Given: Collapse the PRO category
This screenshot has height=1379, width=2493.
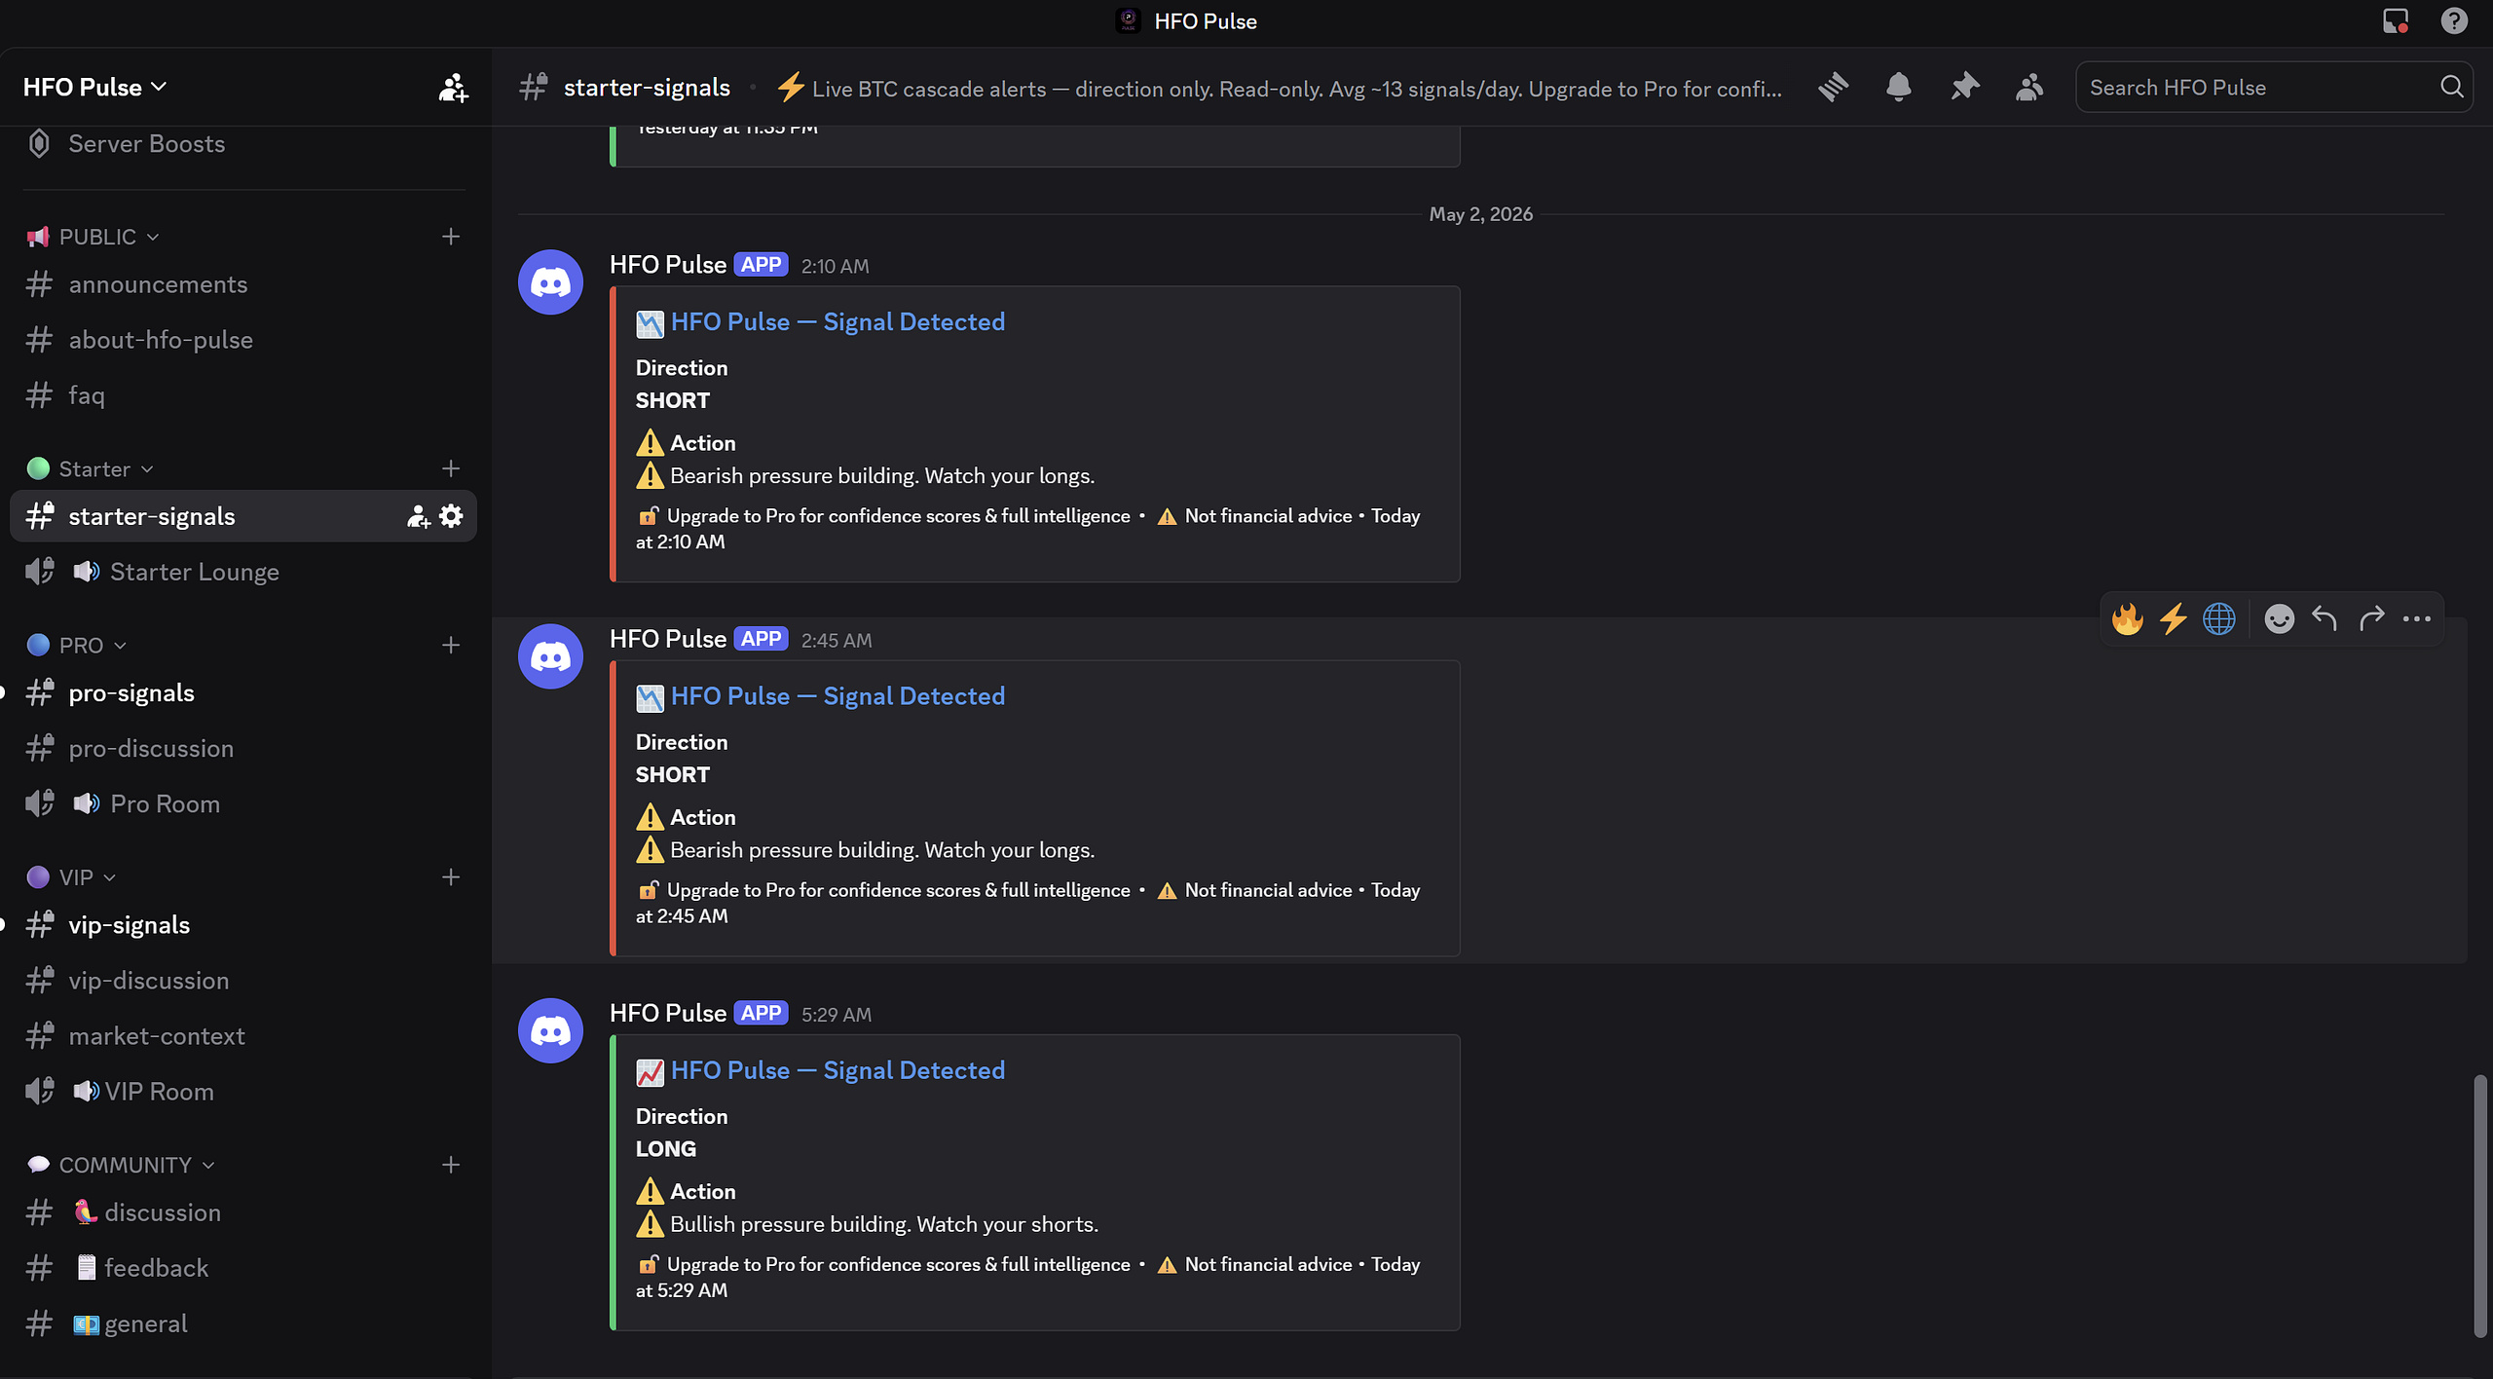Looking at the screenshot, I should [x=78, y=645].
